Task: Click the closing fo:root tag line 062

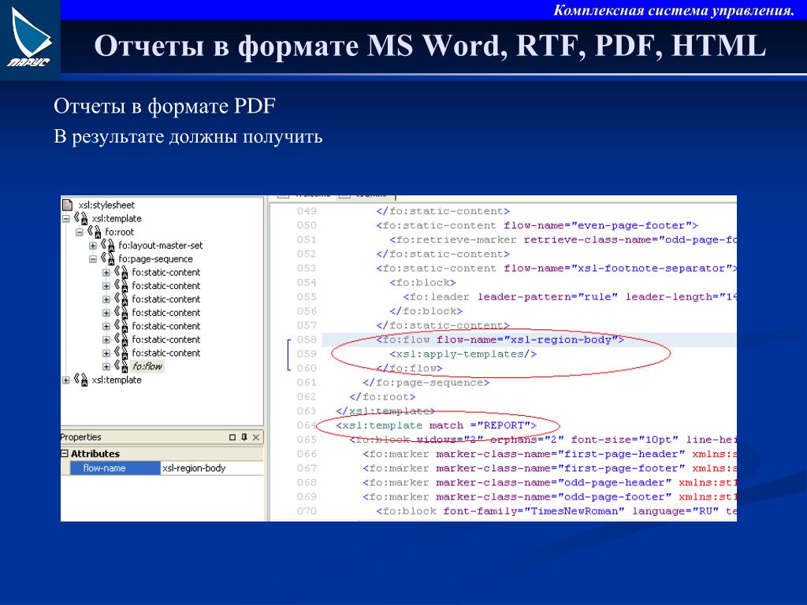Action: (x=382, y=397)
